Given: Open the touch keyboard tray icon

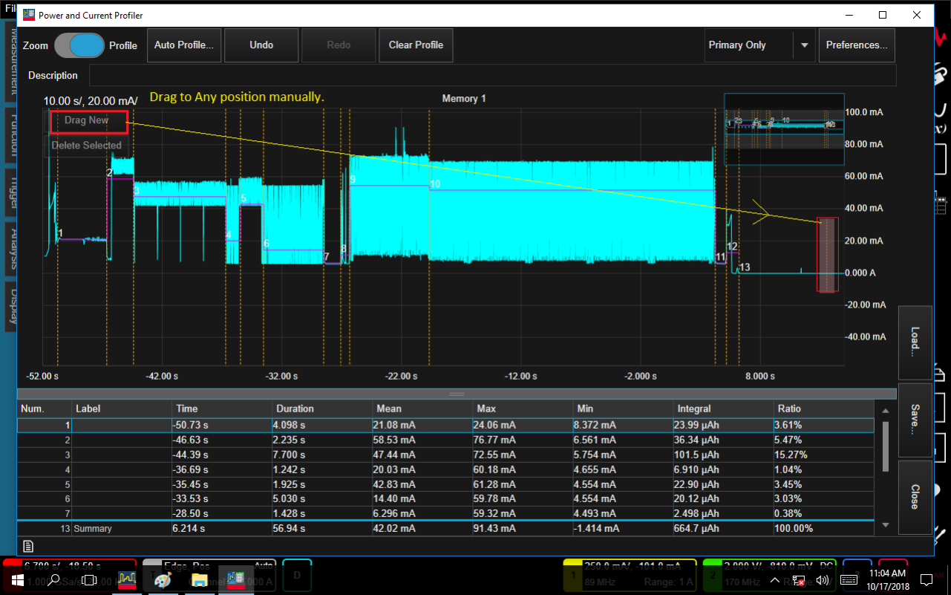Looking at the screenshot, I should point(849,579).
